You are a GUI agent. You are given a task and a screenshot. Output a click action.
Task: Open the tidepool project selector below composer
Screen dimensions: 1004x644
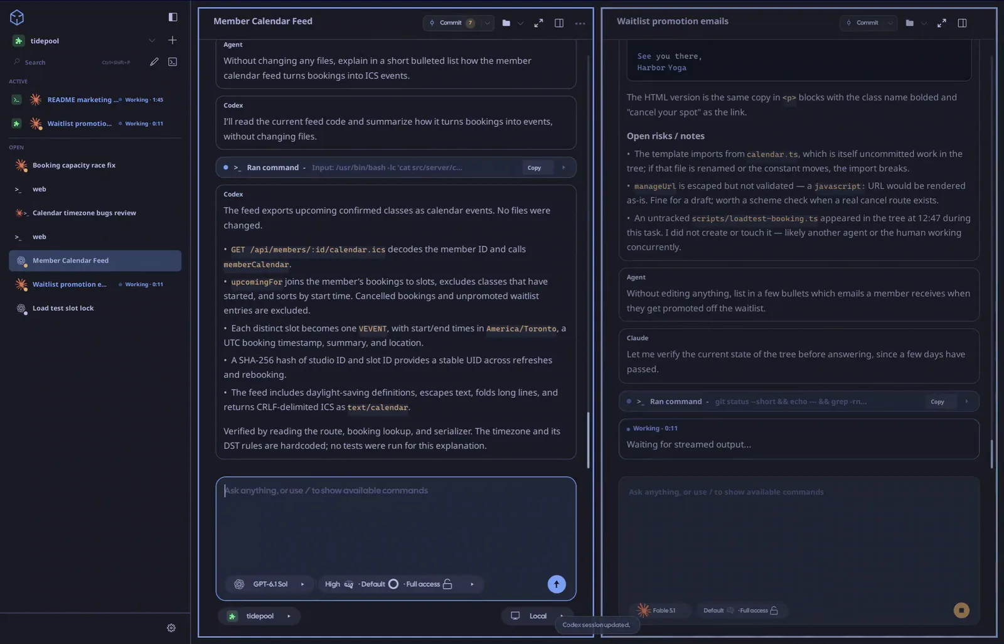click(259, 616)
